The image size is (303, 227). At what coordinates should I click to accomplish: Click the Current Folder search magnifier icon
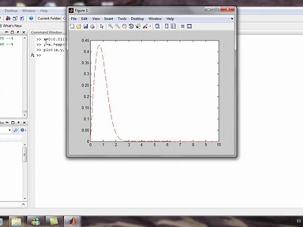coord(15,130)
